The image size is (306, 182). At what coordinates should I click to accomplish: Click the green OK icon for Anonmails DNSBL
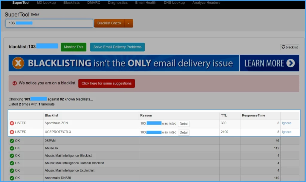[12, 178]
